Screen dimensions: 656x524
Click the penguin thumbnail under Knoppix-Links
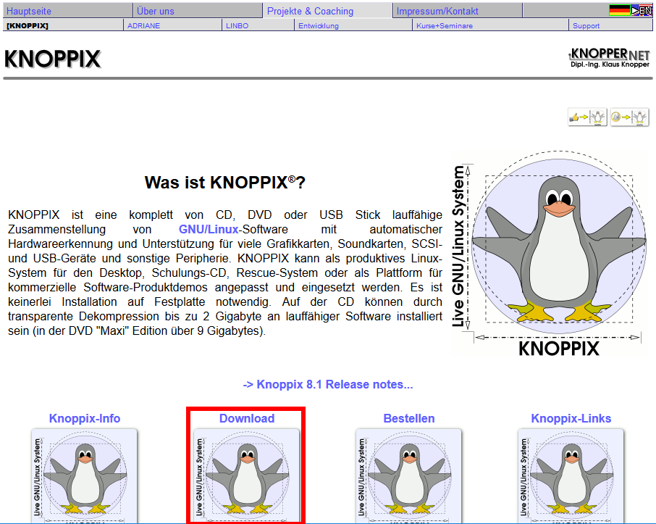coord(571,476)
